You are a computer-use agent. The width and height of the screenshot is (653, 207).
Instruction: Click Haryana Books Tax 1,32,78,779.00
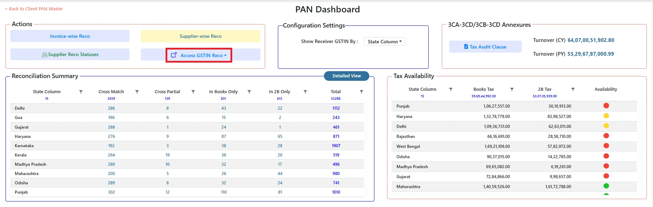pos(496,117)
